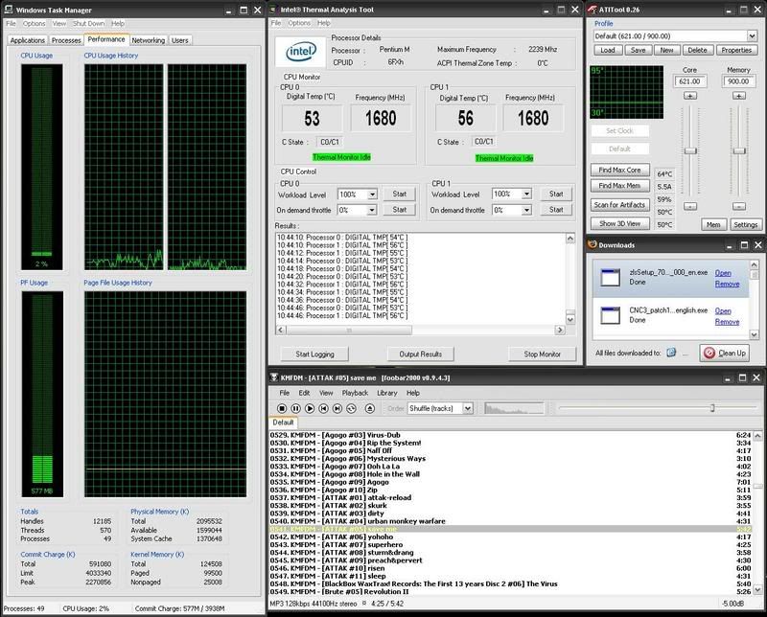Switch to Processes tab in Task Manager
This screenshot has height=617, width=767.
(x=66, y=40)
